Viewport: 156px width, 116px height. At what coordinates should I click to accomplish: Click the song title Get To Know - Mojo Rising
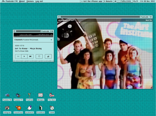pos(28,49)
